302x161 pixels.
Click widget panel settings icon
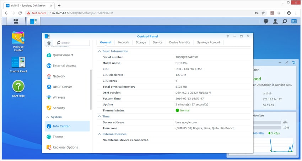pyautogui.click(x=293, y=63)
